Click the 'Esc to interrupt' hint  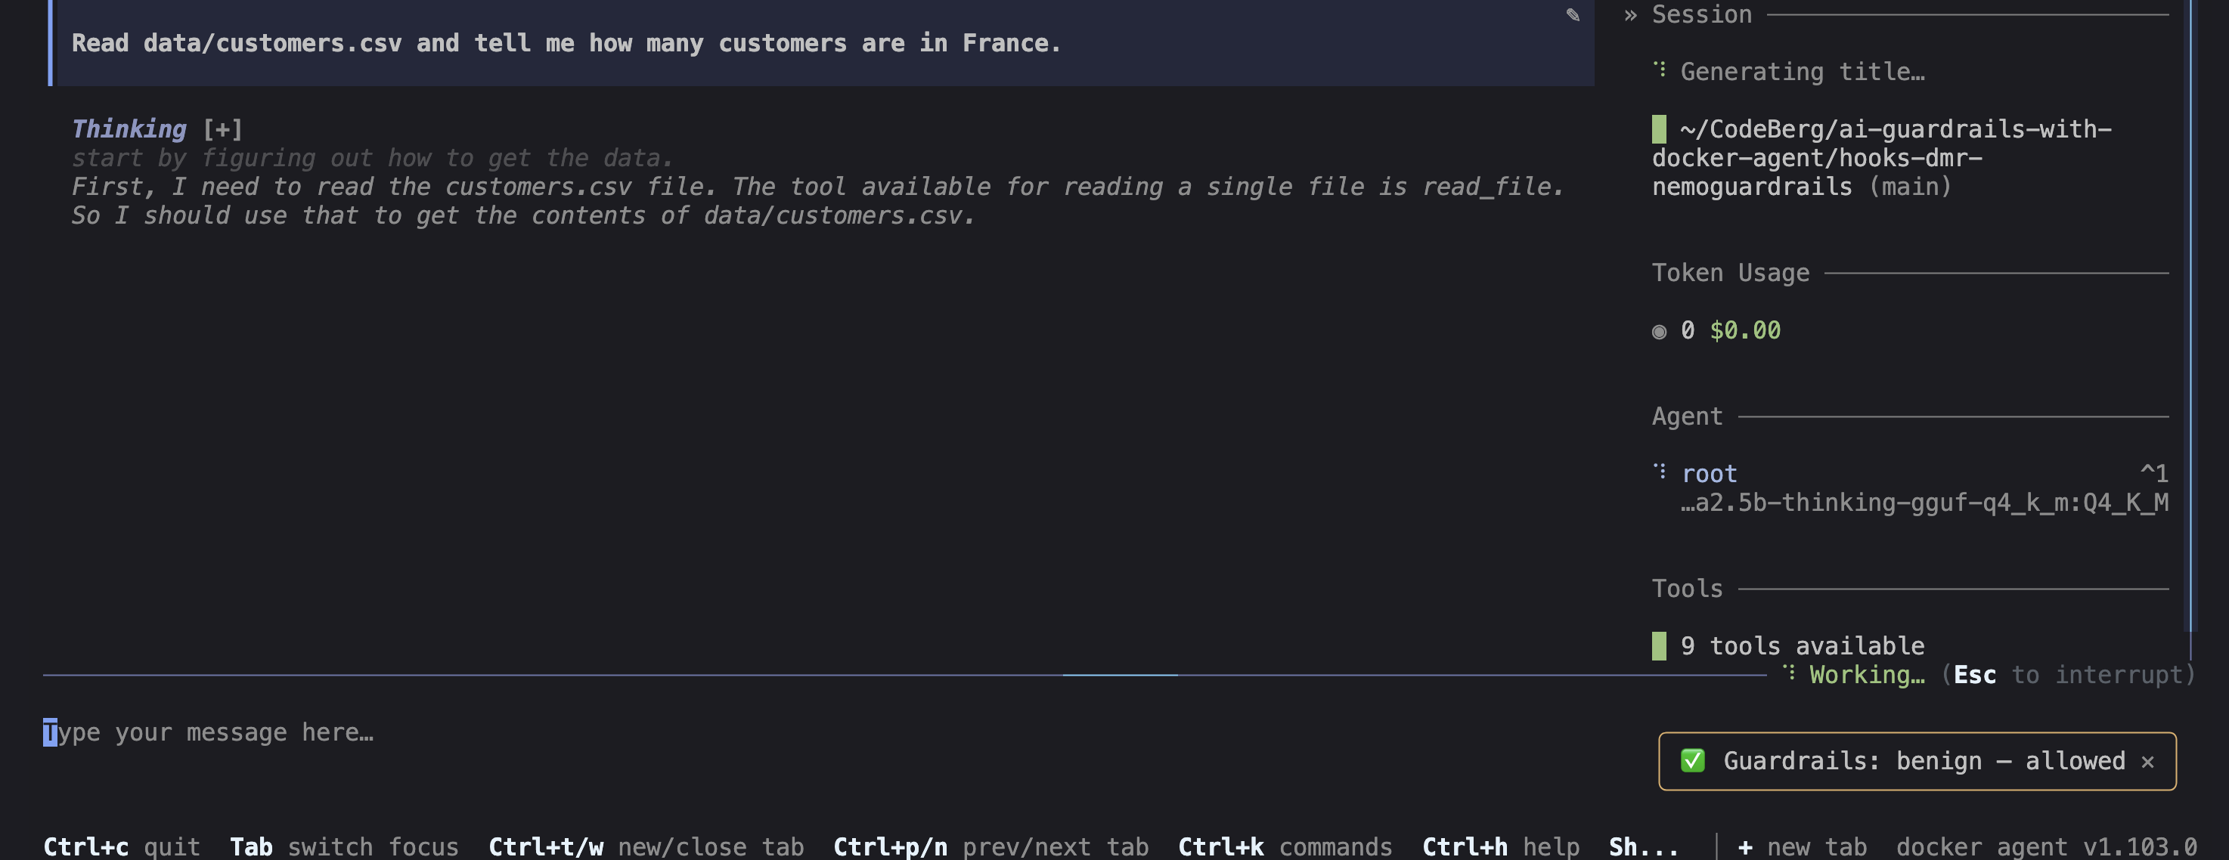[2067, 675]
